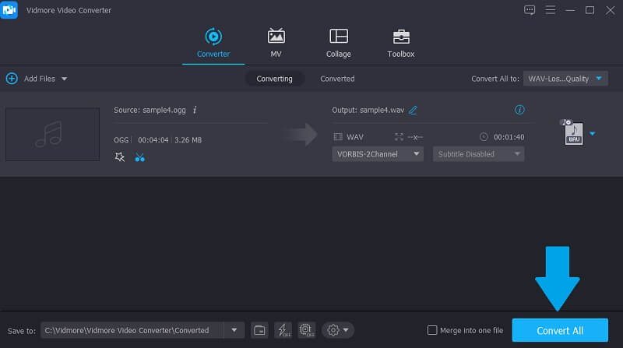Open the Collage layout icon

[338, 37]
